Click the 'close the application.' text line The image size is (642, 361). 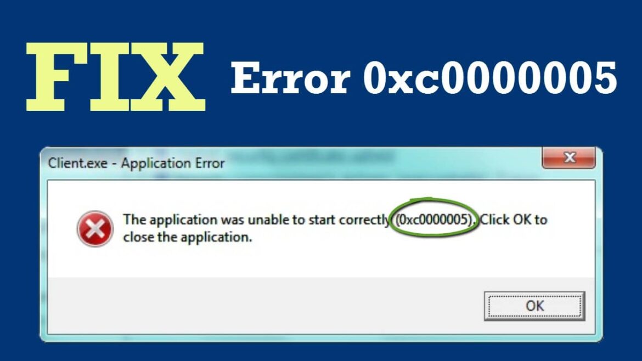(x=187, y=237)
